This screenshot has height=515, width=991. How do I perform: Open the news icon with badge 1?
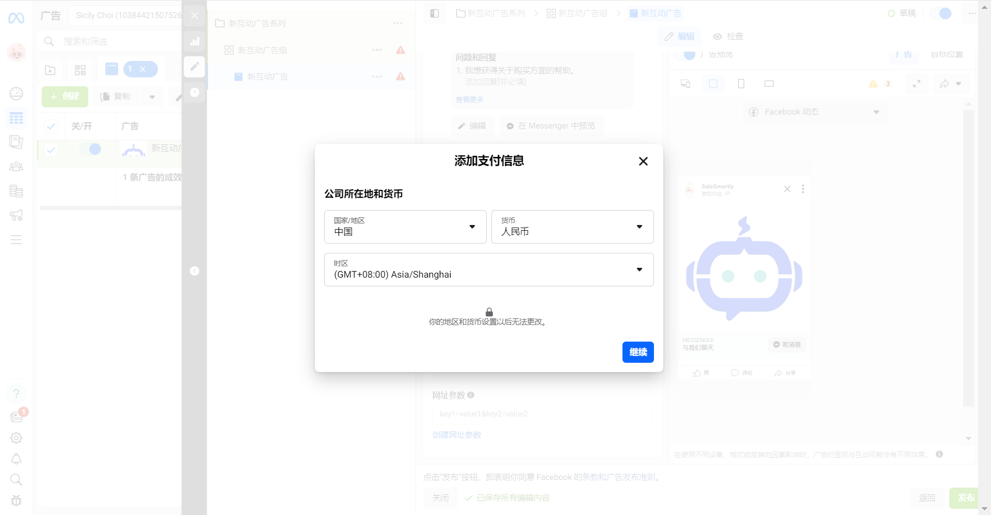click(17, 416)
